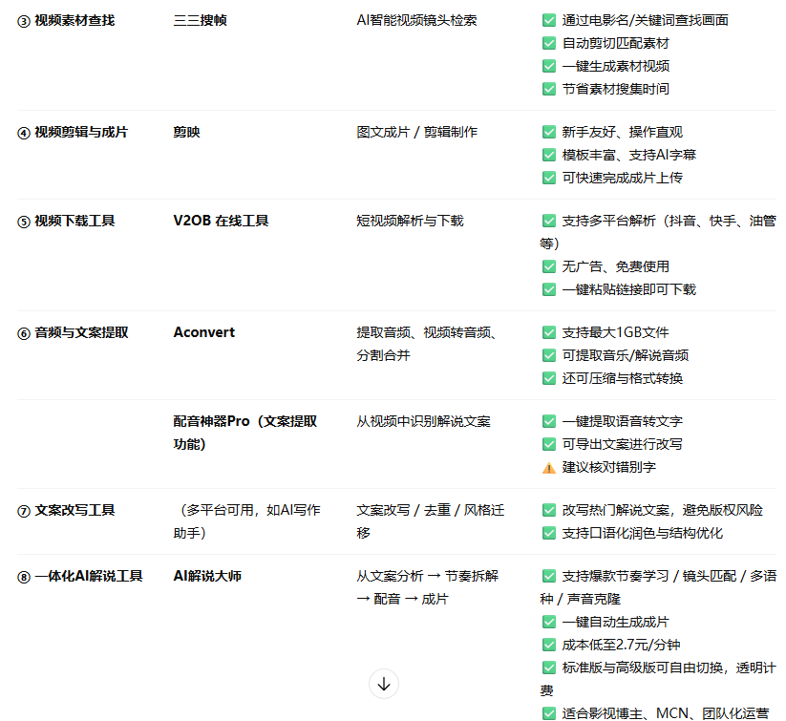Click the description 文案改写 / 去重 / 风格迁移
Screen dimensions: 786x721
(x=431, y=521)
